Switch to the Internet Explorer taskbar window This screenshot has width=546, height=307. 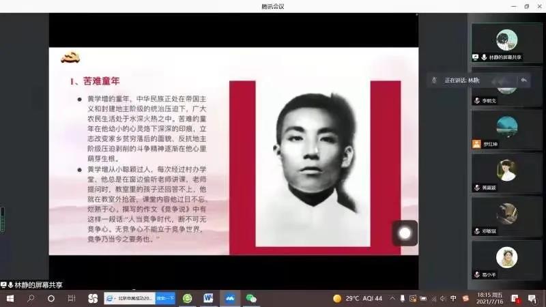(130, 299)
